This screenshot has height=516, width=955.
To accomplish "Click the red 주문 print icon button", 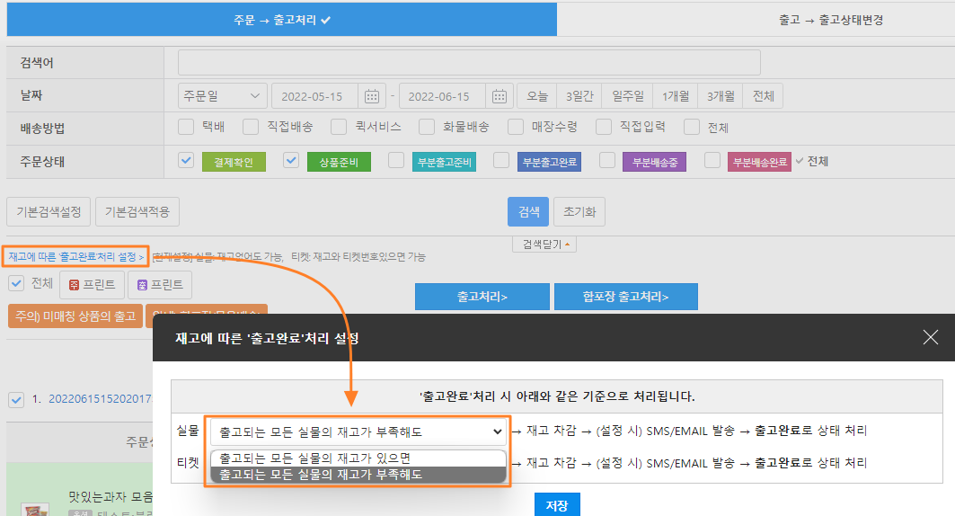I will coord(92,284).
